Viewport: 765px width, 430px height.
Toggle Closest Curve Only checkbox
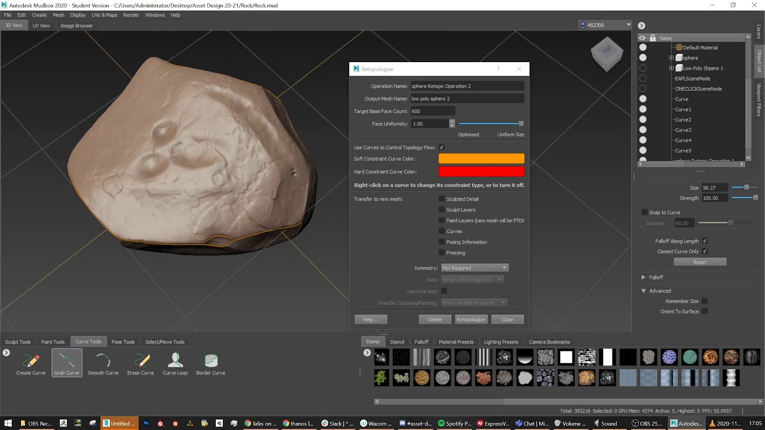705,251
